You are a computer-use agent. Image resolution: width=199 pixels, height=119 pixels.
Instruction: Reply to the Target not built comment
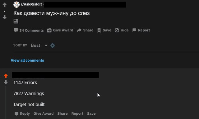click(x=22, y=113)
